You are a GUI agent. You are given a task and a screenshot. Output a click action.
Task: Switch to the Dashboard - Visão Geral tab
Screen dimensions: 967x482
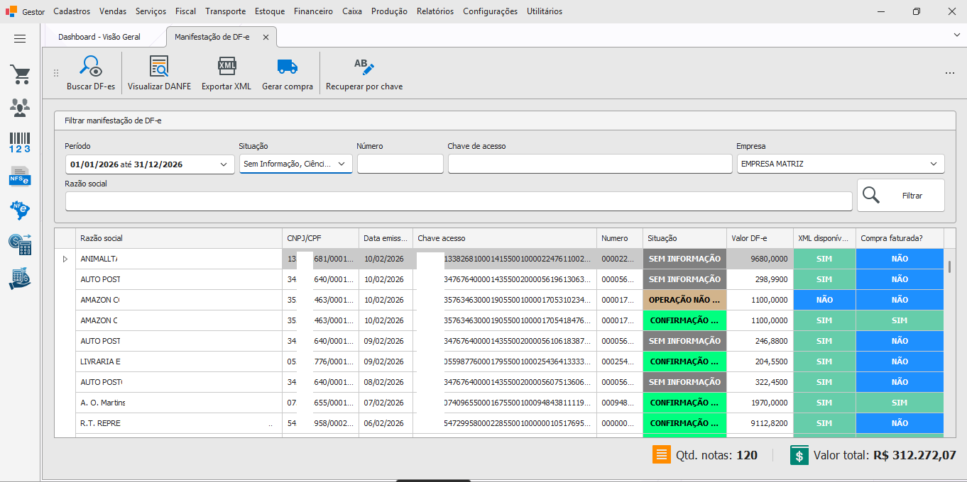pos(99,37)
